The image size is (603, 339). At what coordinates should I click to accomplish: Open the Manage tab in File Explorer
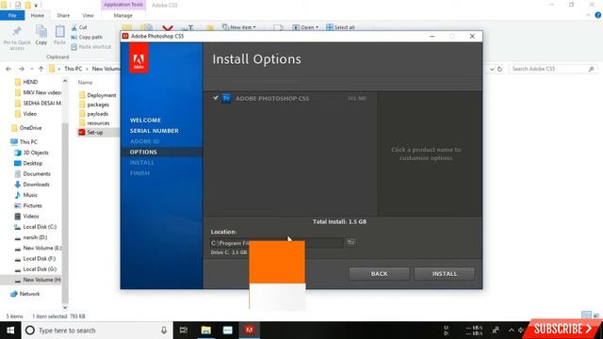coord(123,15)
